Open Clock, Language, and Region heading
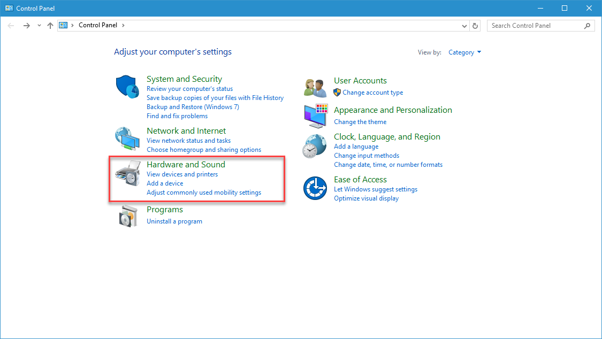 coord(387,137)
